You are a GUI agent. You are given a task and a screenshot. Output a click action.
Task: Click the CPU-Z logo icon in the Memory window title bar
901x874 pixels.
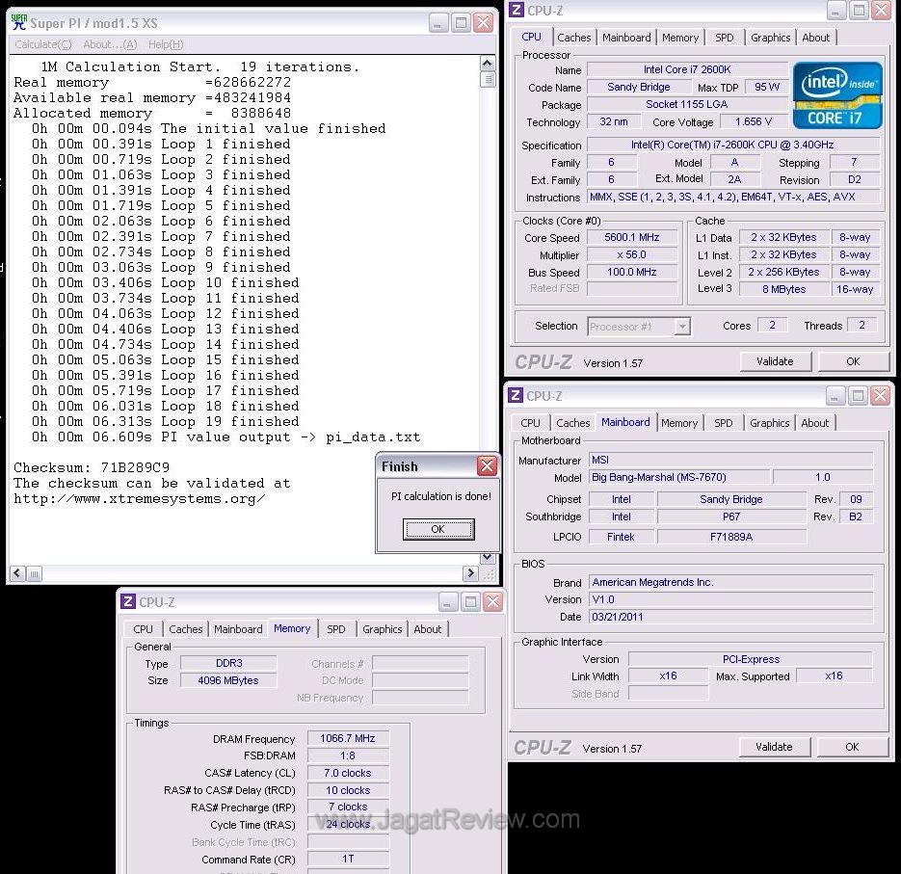pos(128,602)
